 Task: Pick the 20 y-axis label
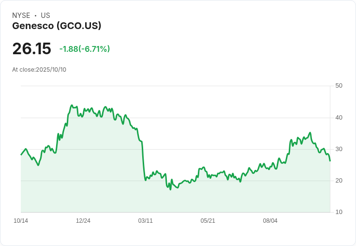(x=339, y=181)
